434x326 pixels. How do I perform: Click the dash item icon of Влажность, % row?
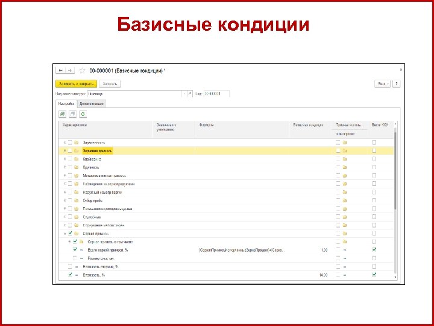click(x=77, y=275)
